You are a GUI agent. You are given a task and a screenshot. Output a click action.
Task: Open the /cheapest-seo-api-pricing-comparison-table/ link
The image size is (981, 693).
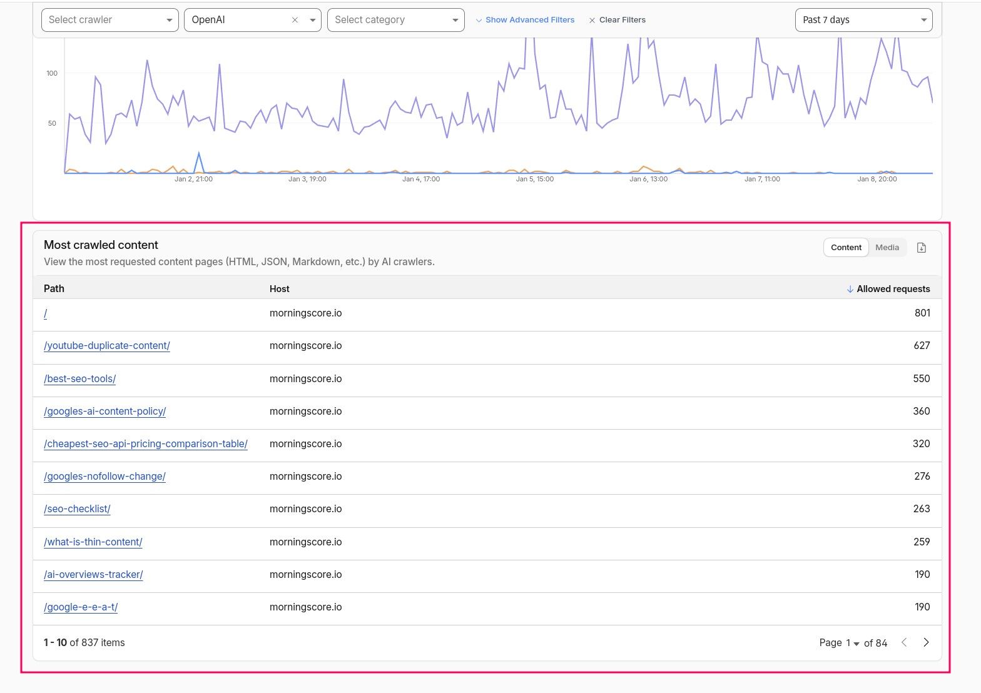click(146, 444)
